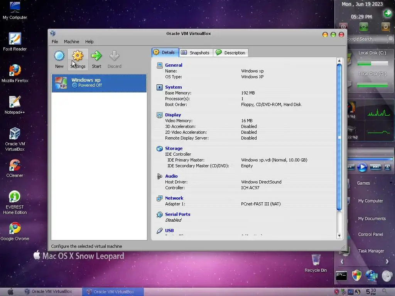This screenshot has width=395, height=296.
Task: Click the Audio speaker icon
Action: [x=159, y=176]
